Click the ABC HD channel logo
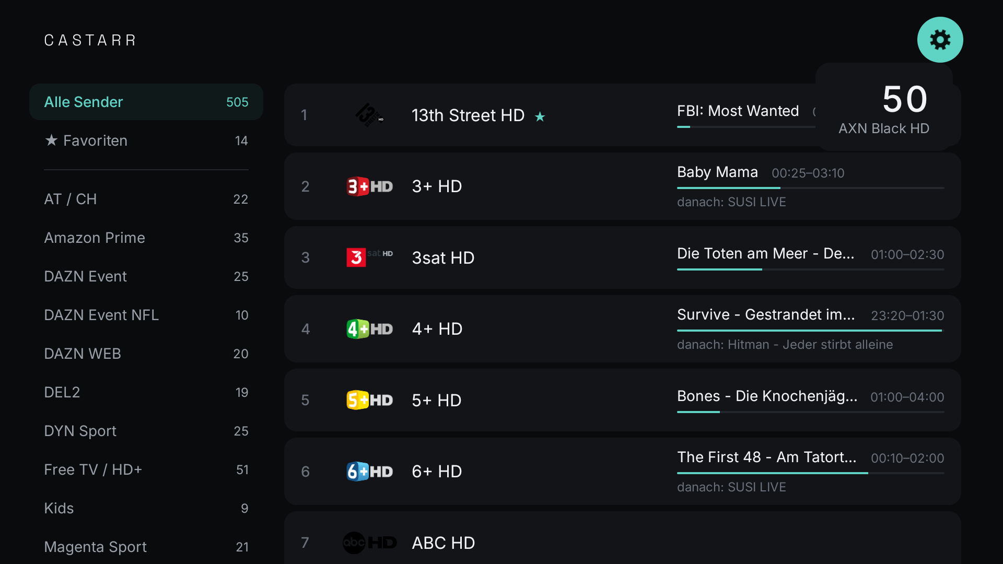This screenshot has width=1003, height=564. (x=369, y=543)
